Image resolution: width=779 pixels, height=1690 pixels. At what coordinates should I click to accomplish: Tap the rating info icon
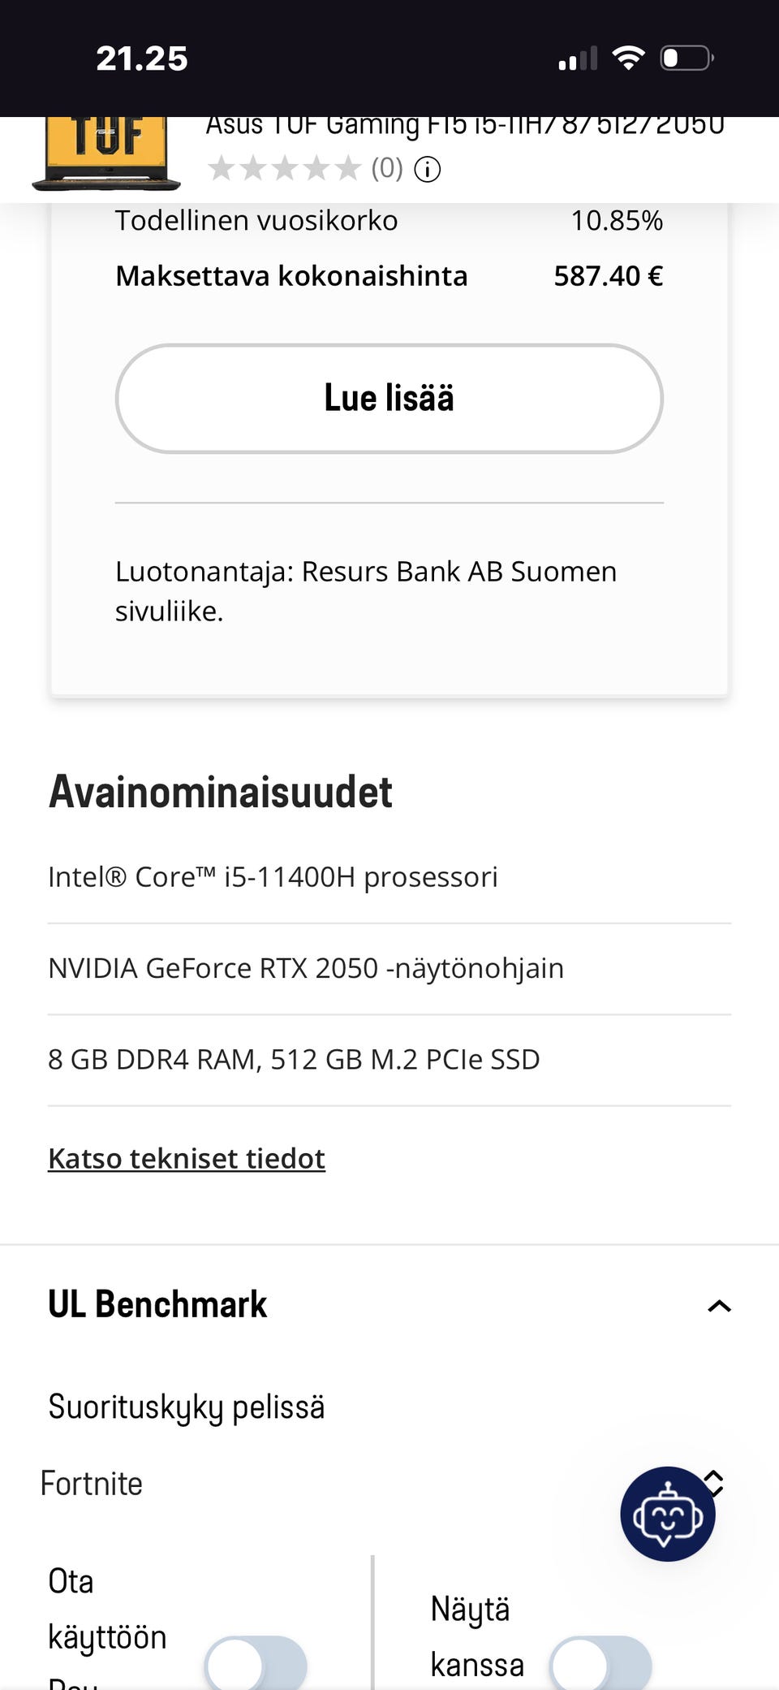[x=428, y=169]
